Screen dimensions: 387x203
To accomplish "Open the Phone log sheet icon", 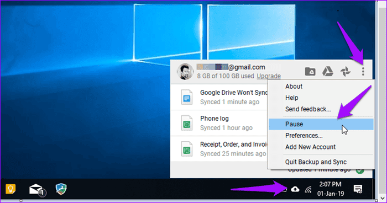I will 187,123.
